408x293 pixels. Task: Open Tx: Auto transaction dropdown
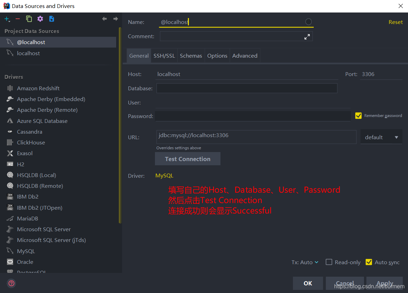pos(305,262)
